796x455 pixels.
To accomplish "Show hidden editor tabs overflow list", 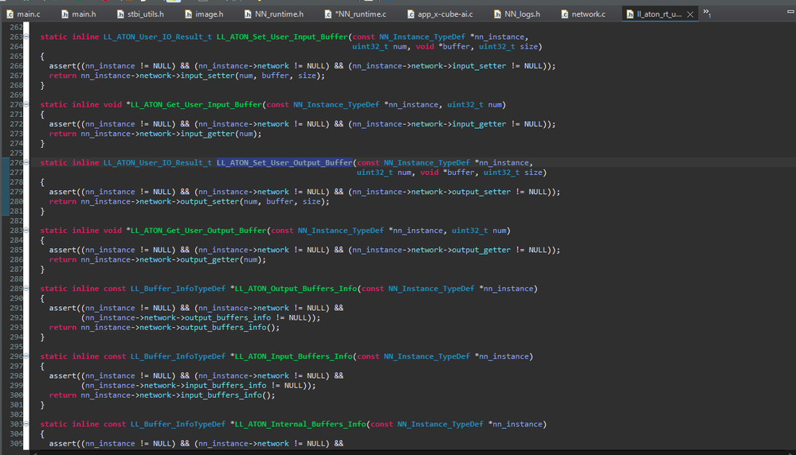I will click(x=707, y=14).
